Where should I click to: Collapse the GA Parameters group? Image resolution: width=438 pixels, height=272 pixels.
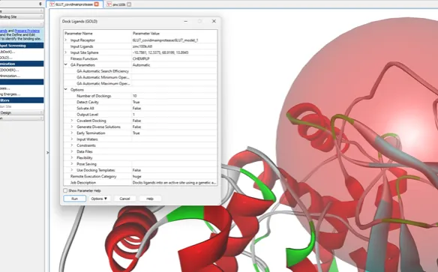tap(66, 64)
